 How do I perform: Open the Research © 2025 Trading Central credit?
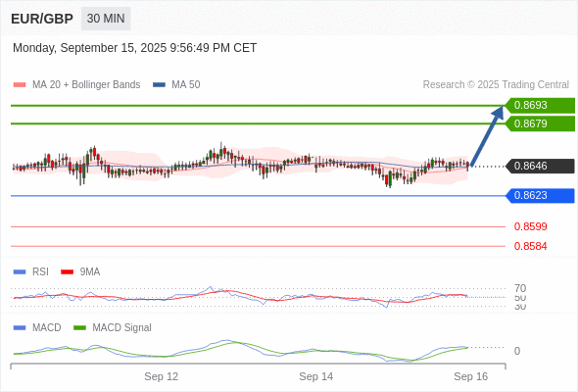pyautogui.click(x=496, y=85)
